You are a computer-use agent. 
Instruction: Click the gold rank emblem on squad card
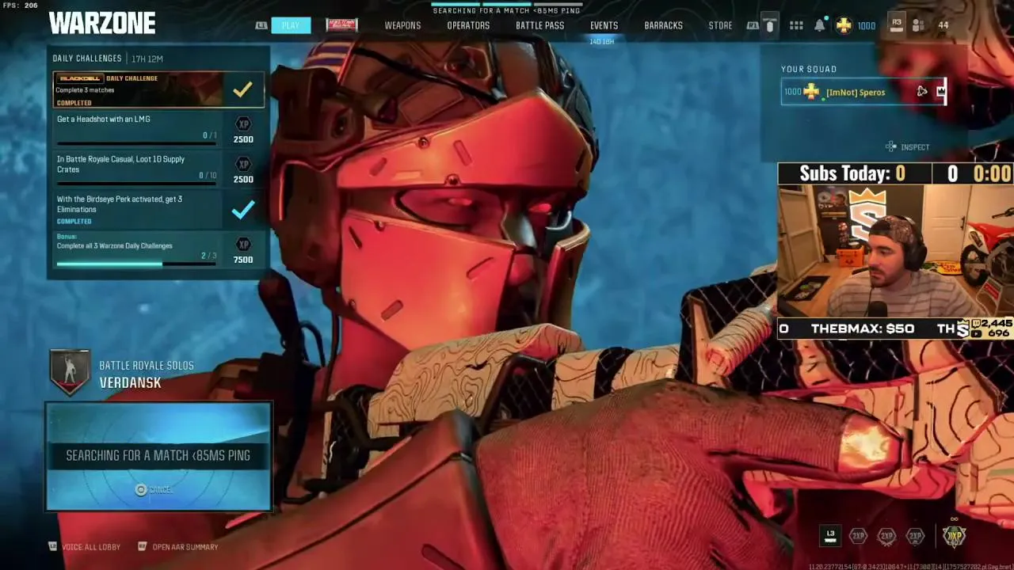(811, 92)
